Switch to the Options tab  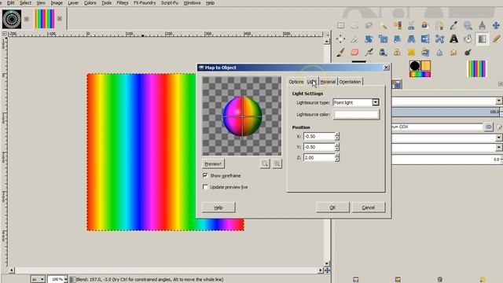296,82
